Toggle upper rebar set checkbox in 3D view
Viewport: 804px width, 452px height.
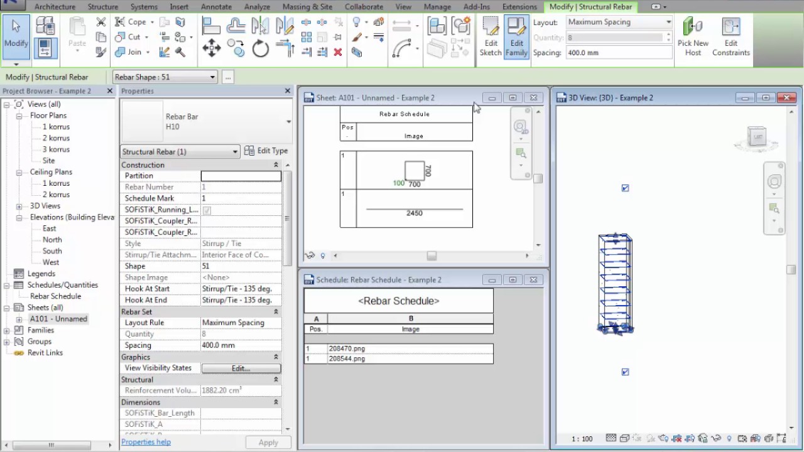(x=625, y=188)
